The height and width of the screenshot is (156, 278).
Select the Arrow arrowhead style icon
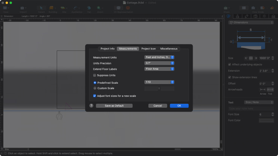tap(263, 89)
